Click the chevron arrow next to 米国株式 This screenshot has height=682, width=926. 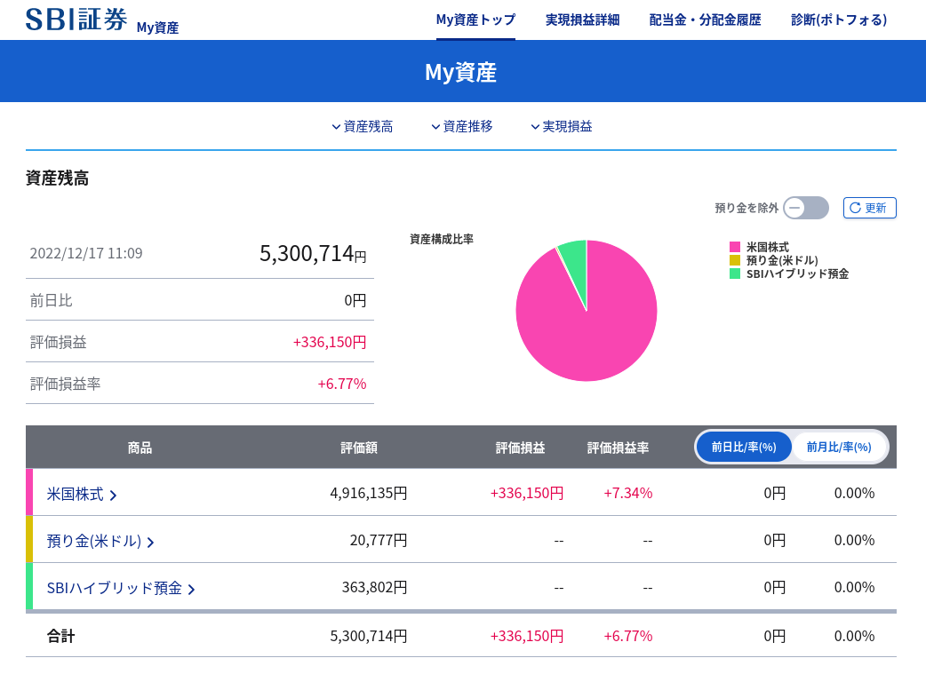tap(114, 495)
